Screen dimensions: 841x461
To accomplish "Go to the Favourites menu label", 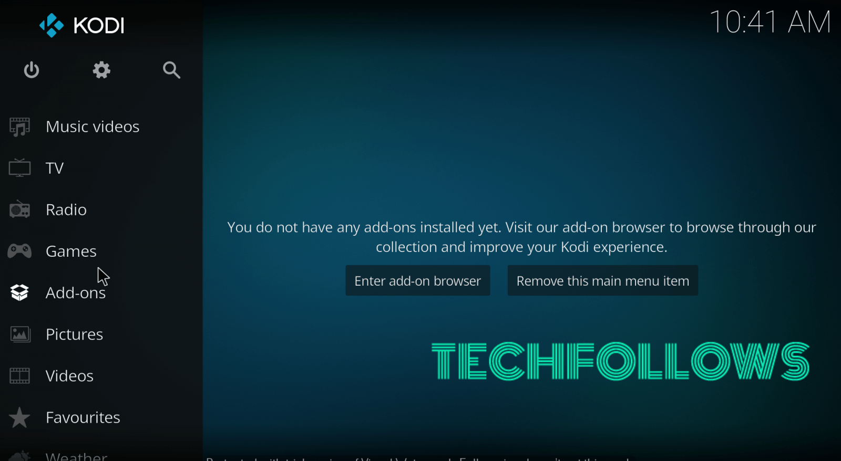I will point(83,417).
